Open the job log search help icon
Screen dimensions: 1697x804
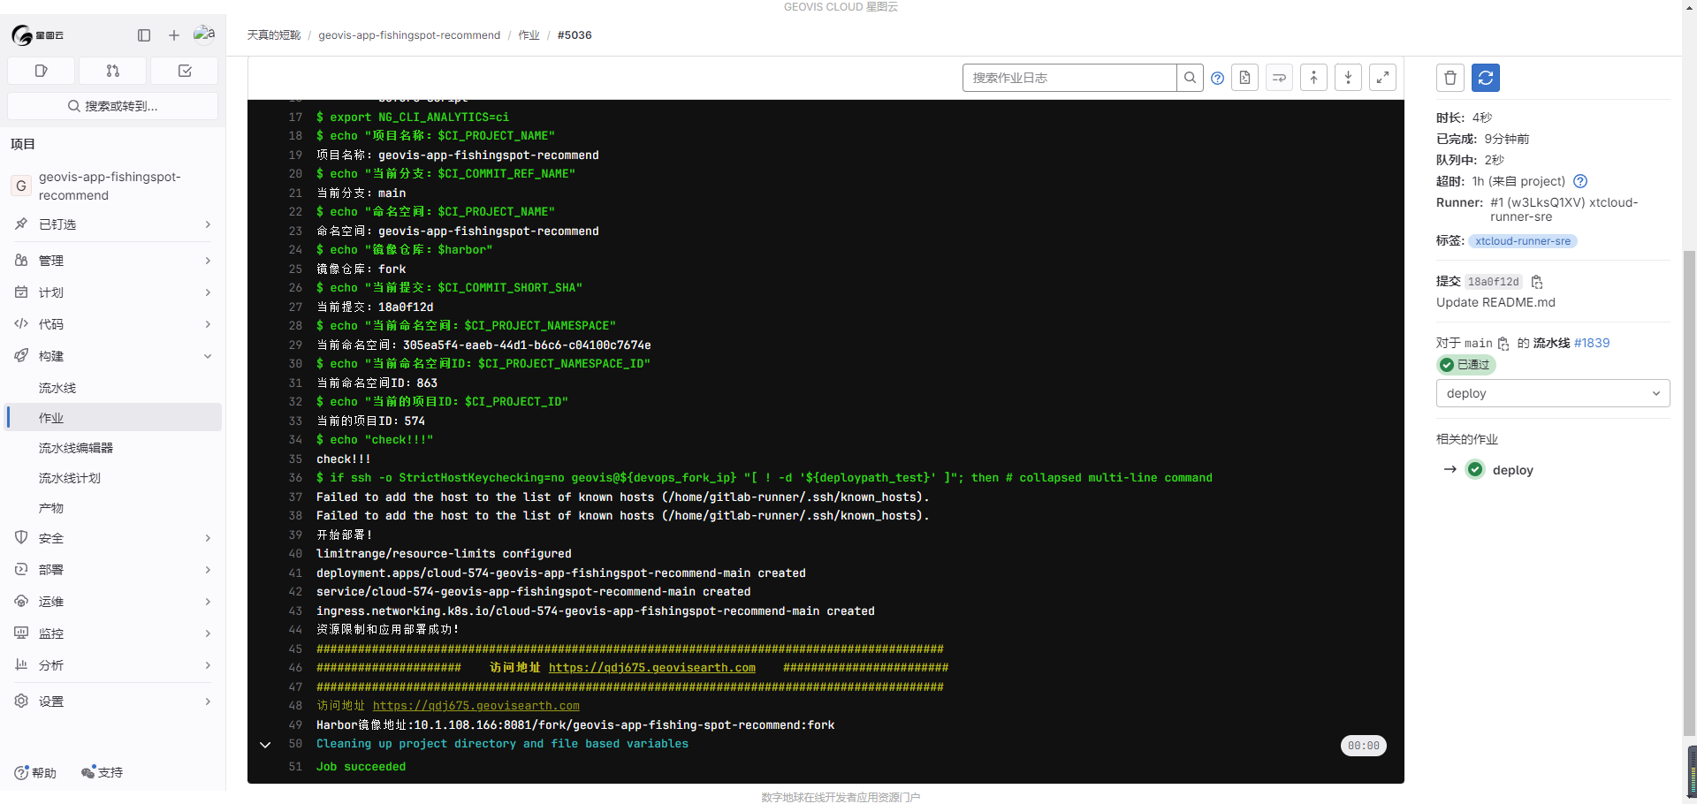(1217, 78)
